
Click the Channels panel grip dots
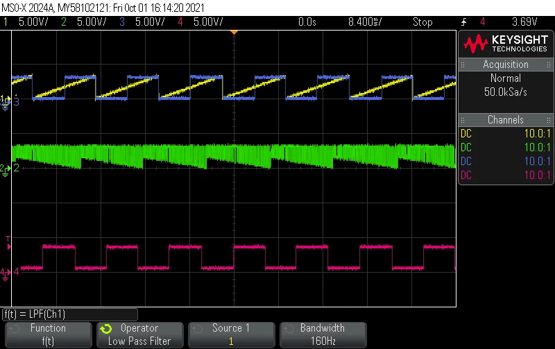point(463,120)
